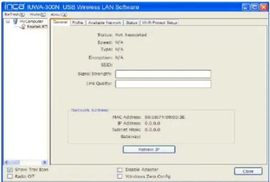Select the Realtek adapter tree item
The image size is (270, 182).
tap(37, 27)
